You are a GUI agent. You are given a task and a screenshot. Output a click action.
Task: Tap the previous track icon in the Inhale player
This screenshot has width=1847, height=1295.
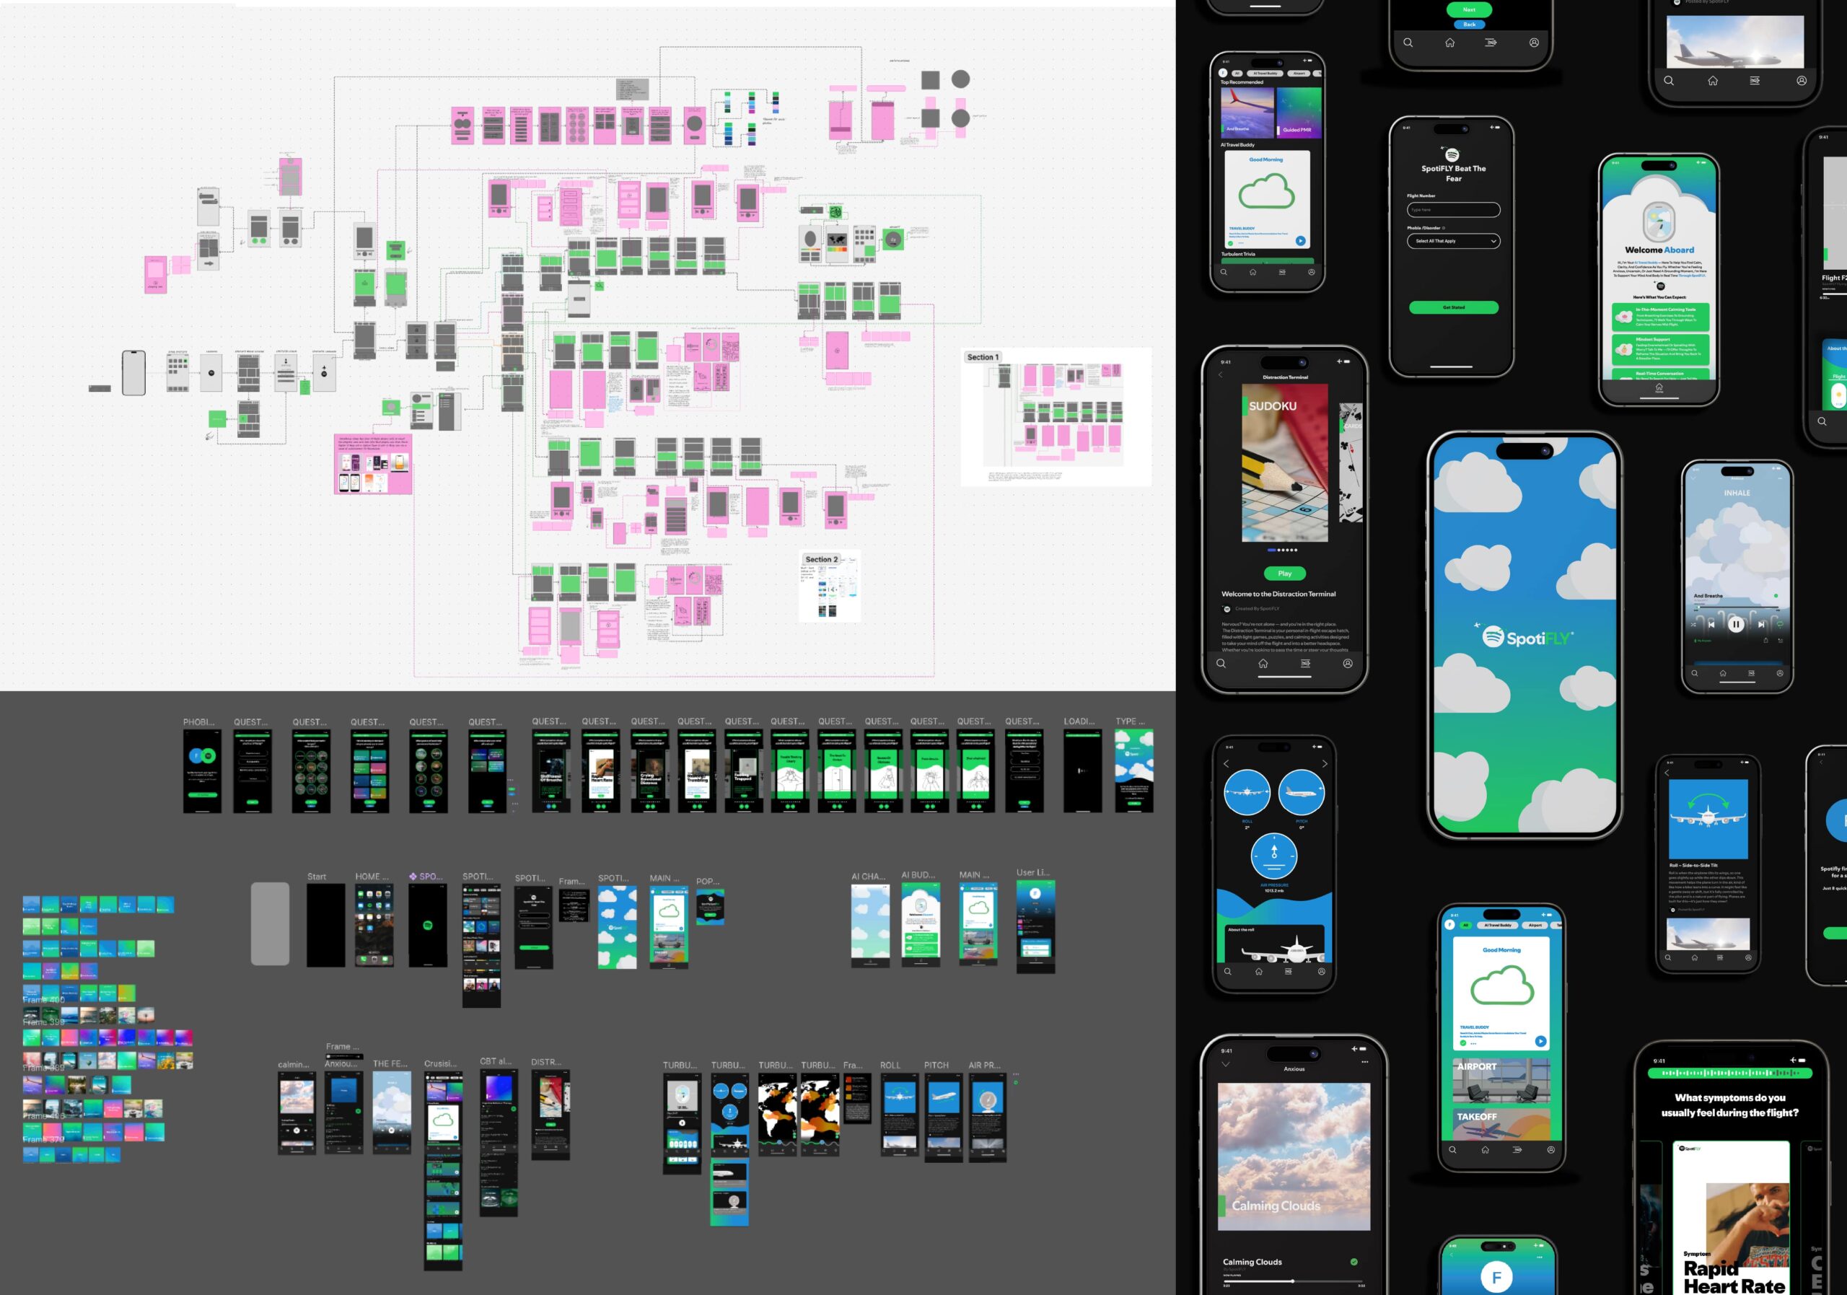pos(1711,624)
